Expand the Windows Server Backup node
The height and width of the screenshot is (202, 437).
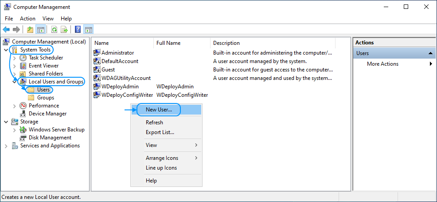[x=15, y=130]
